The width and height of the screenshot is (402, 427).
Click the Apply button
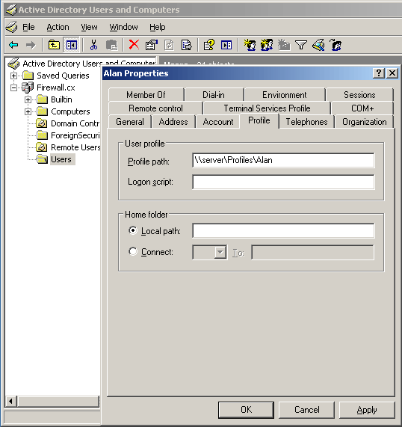pyautogui.click(x=367, y=410)
